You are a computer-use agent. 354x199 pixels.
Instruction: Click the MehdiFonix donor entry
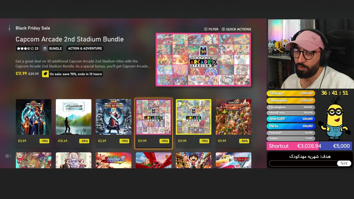[291, 112]
